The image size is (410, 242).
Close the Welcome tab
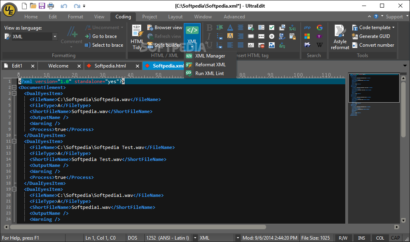point(79,66)
